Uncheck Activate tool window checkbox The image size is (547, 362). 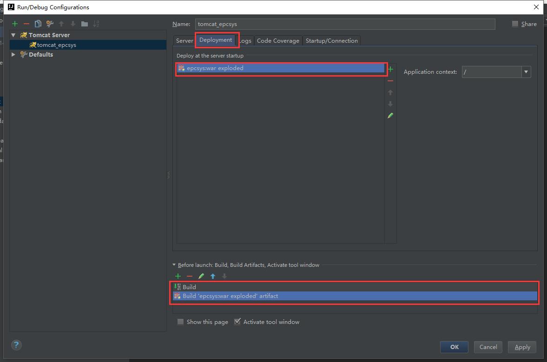tap(237, 322)
